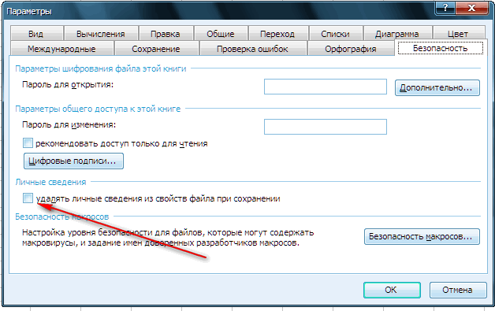Click the Безопасность tab

coord(441,48)
